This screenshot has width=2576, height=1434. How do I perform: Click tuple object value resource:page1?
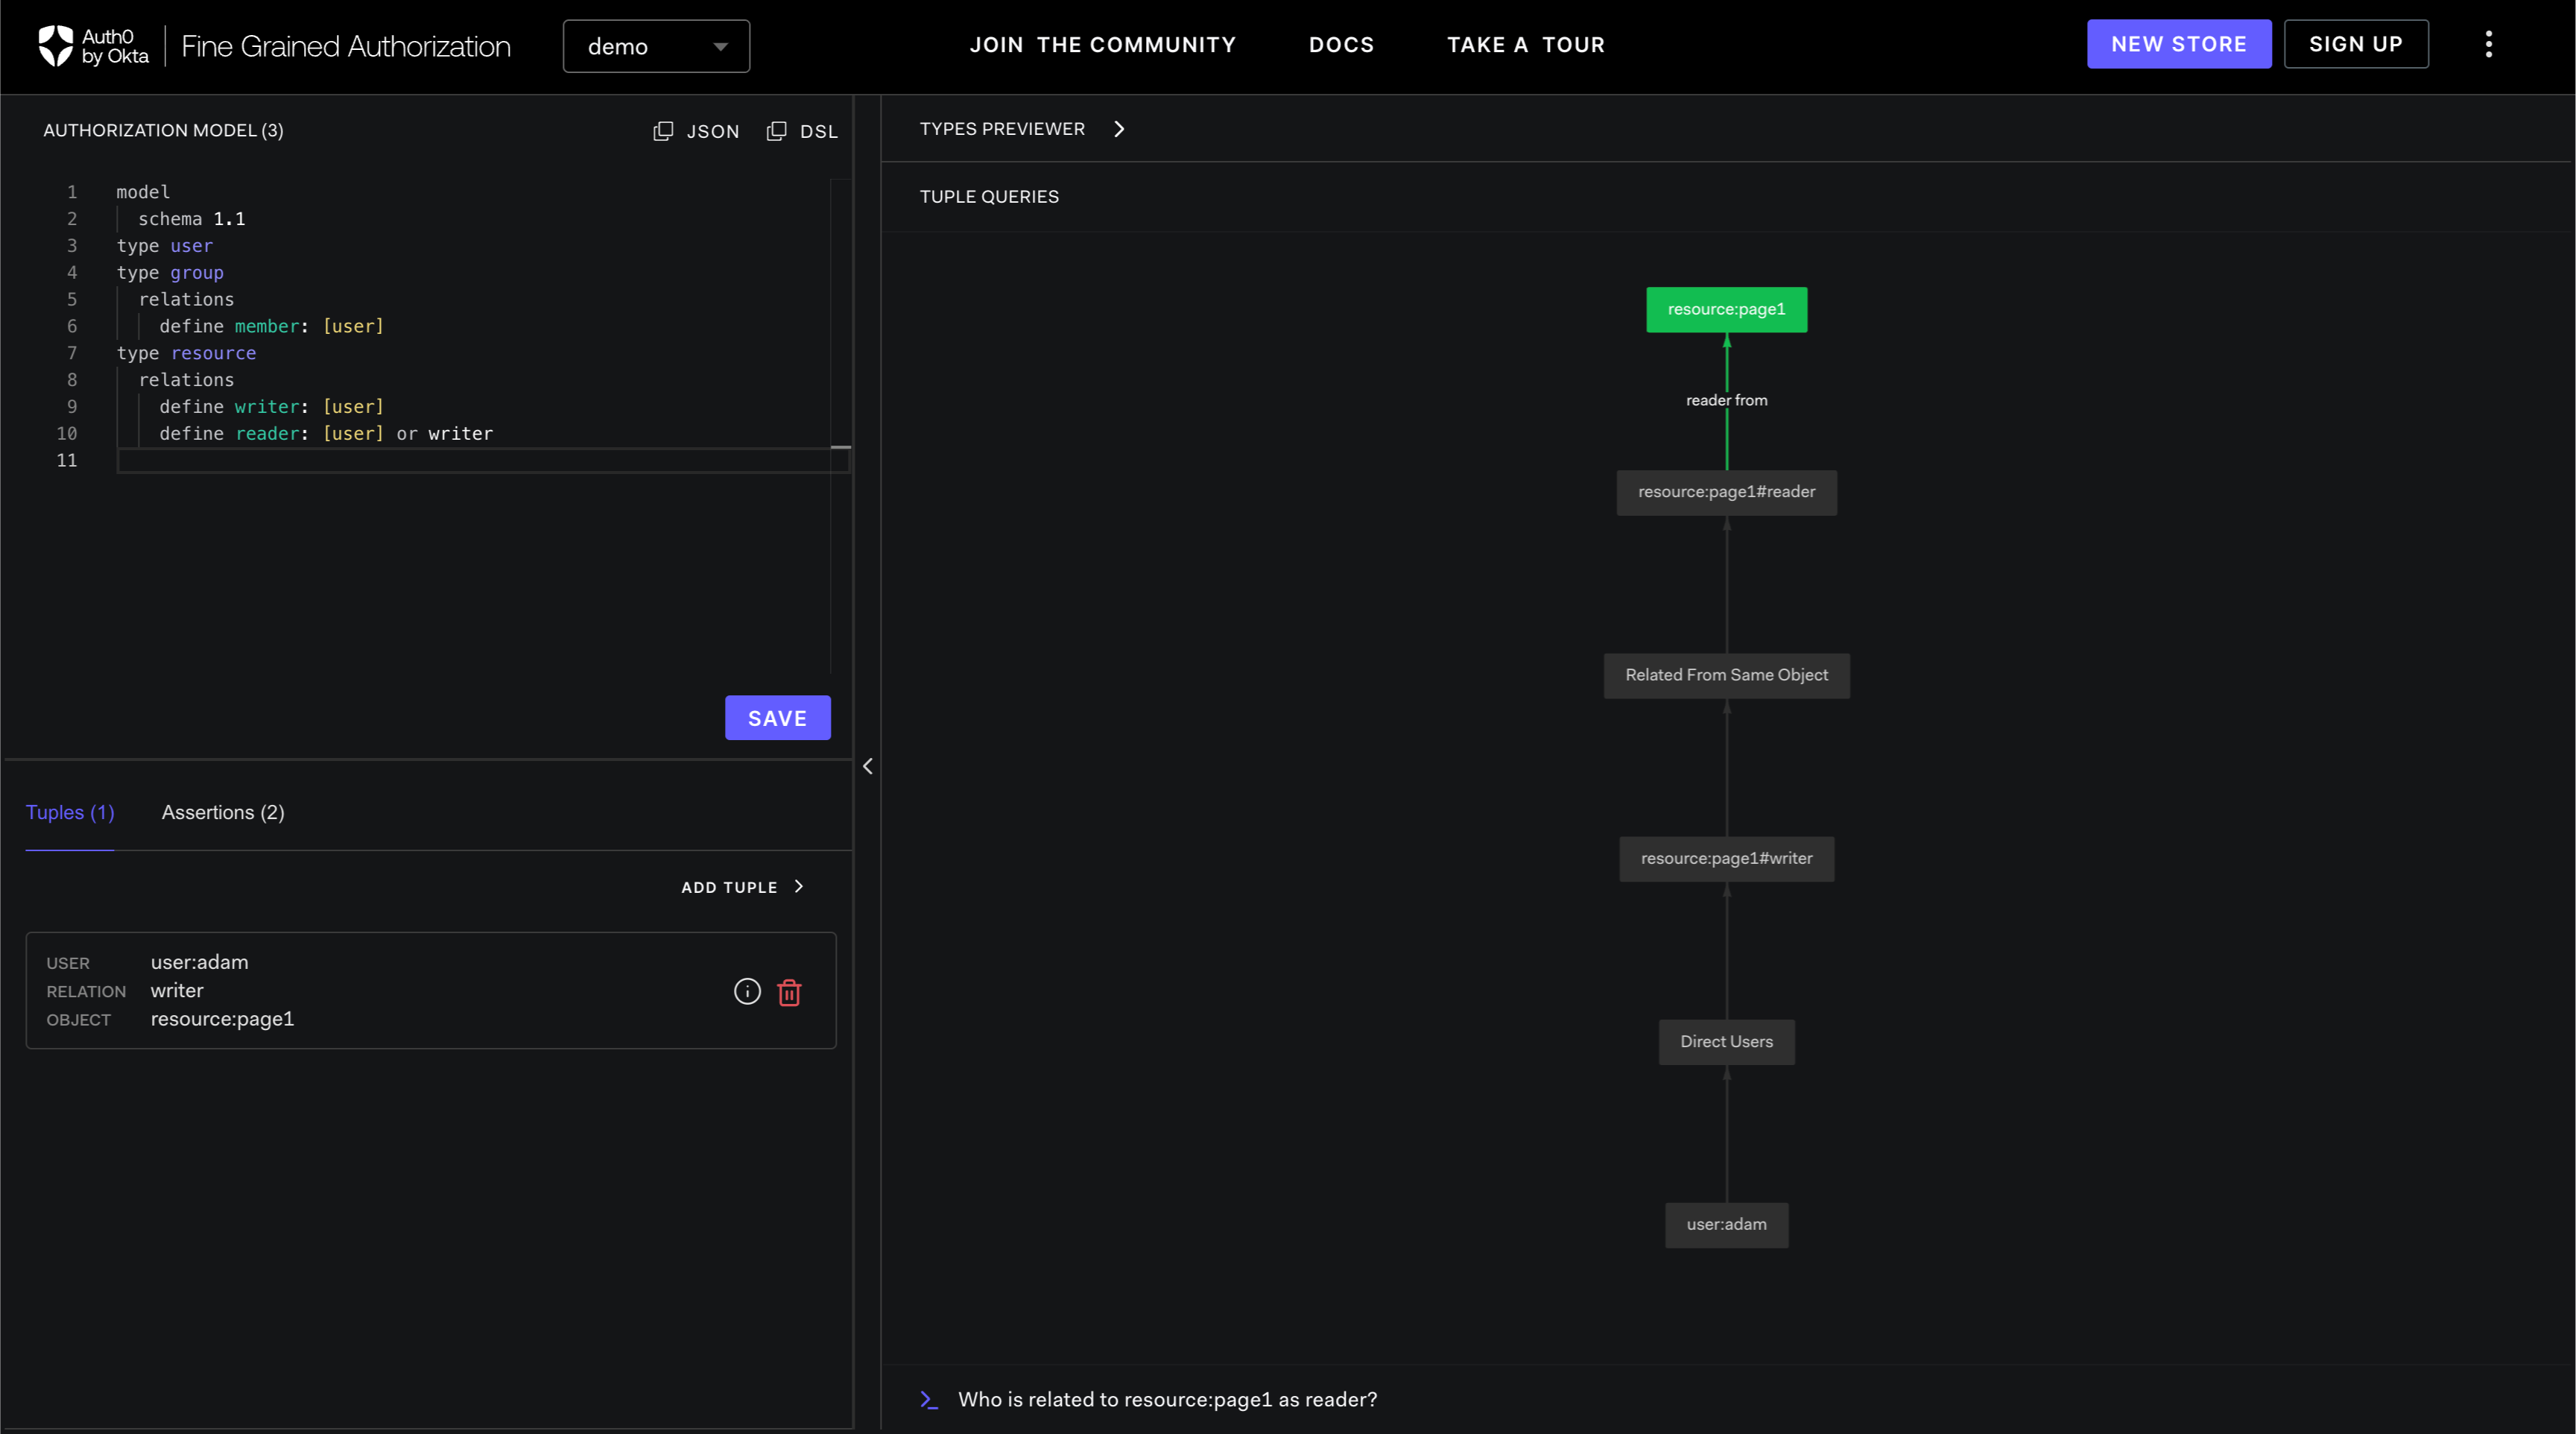point(222,1019)
